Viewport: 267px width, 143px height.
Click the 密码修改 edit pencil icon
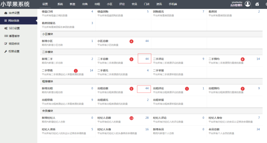coord(6,44)
